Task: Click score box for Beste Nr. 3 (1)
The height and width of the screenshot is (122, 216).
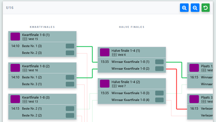Action: pyautogui.click(x=70, y=84)
